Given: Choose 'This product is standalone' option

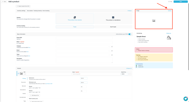Looking at the screenshot, I should [x=113, y=19].
